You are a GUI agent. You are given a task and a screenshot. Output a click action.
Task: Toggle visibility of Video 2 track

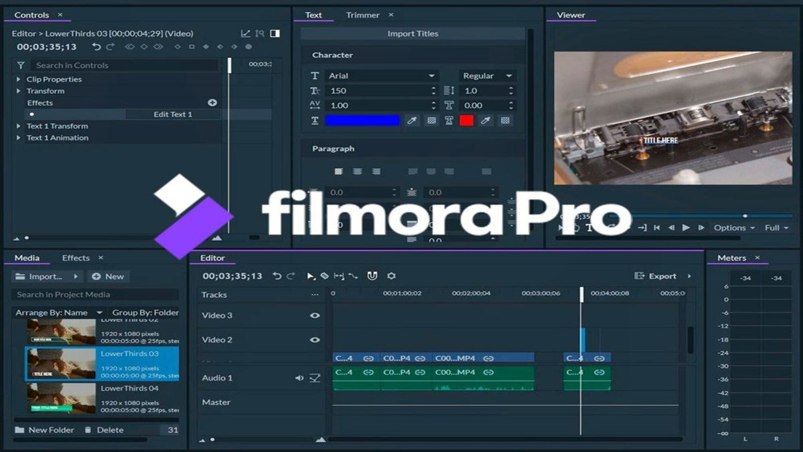(x=314, y=340)
